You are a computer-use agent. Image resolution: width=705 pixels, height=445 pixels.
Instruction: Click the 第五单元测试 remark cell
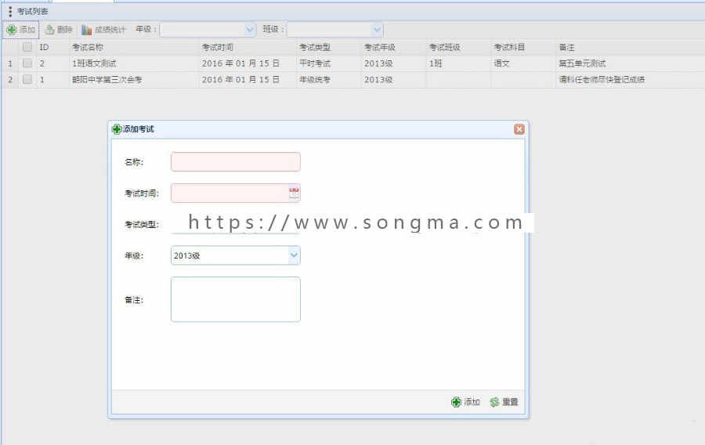coord(582,63)
